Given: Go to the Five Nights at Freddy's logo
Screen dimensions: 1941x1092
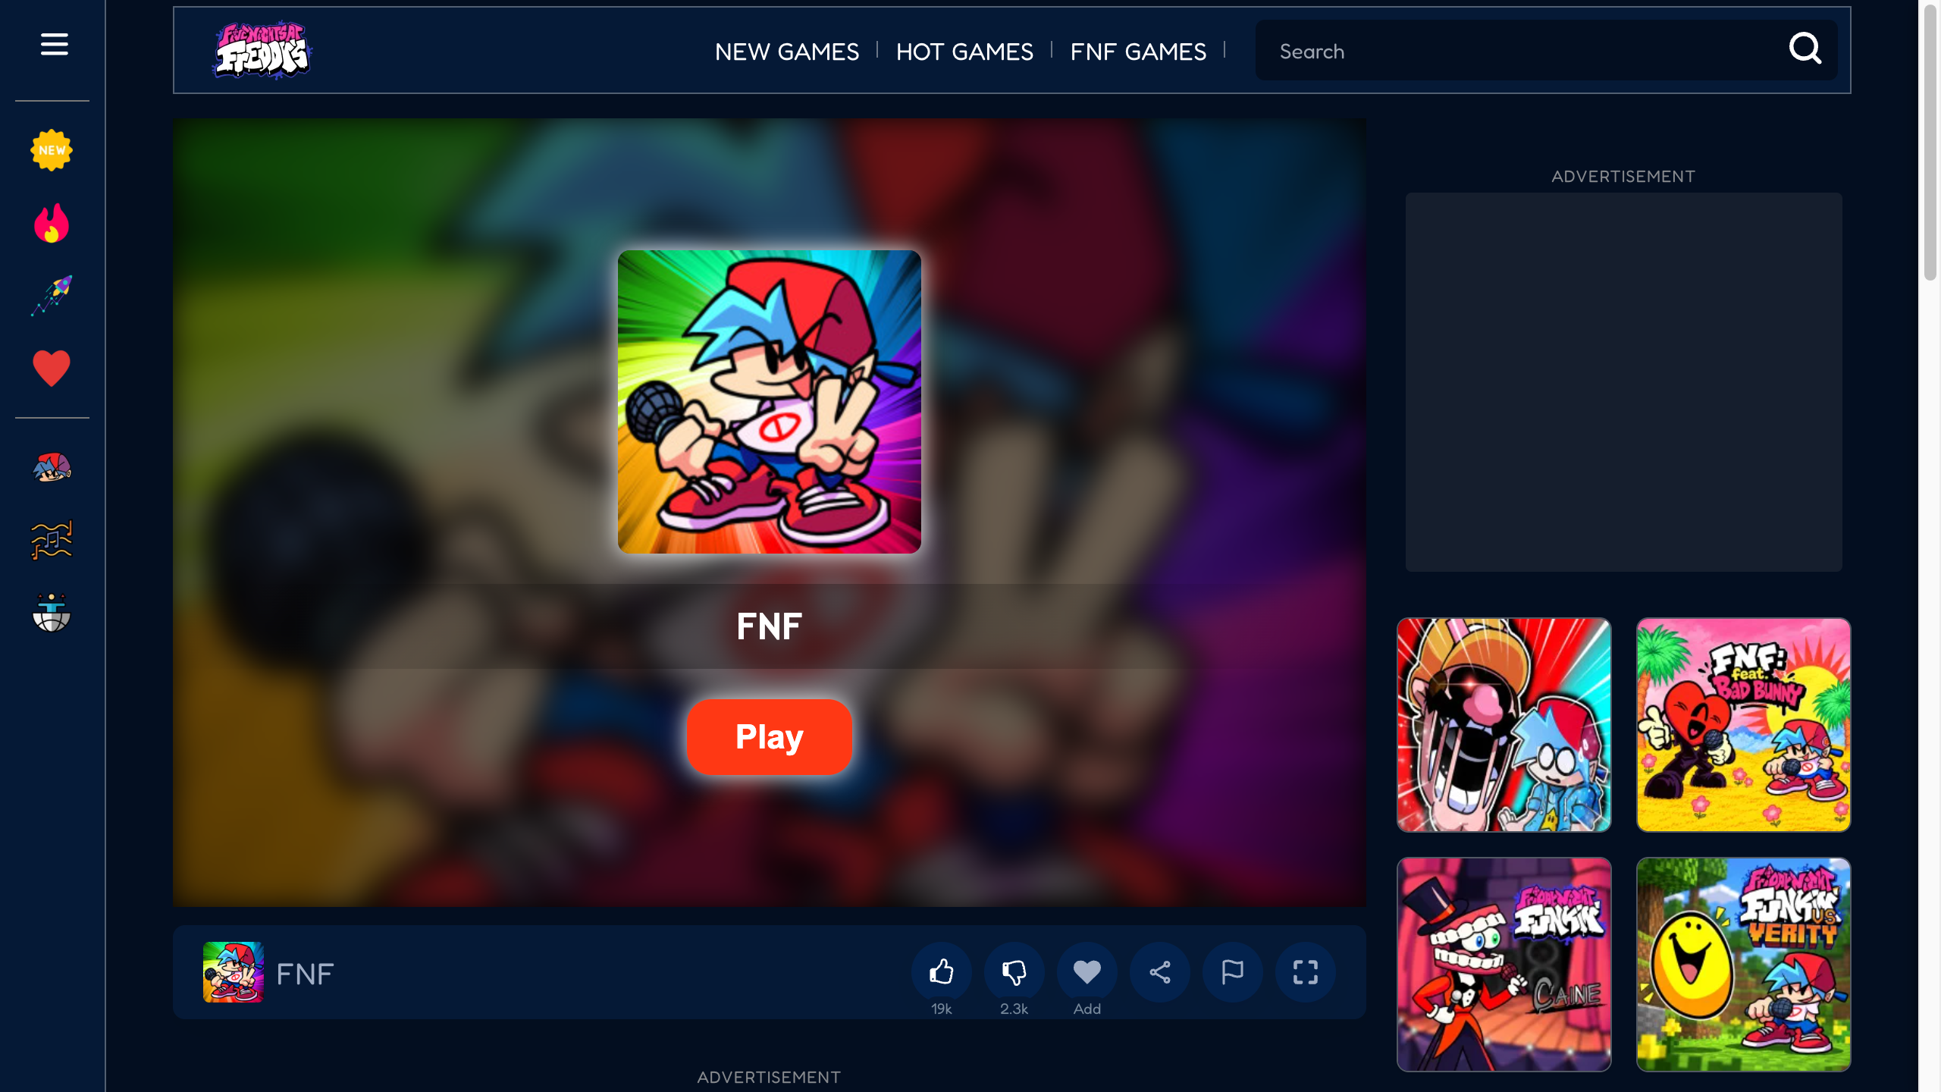Looking at the screenshot, I should [262, 50].
